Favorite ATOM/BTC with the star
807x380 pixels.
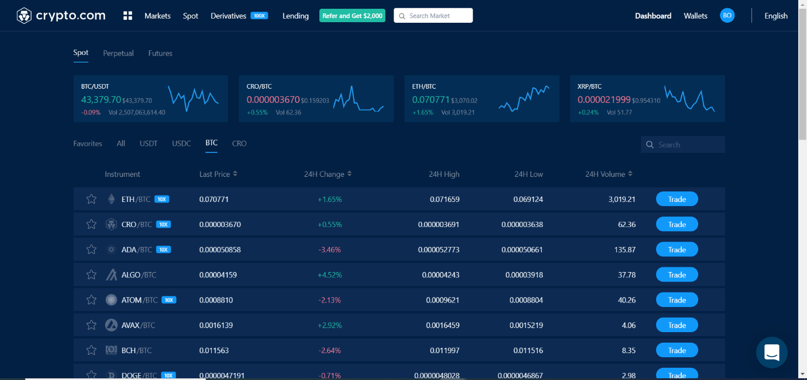point(91,300)
